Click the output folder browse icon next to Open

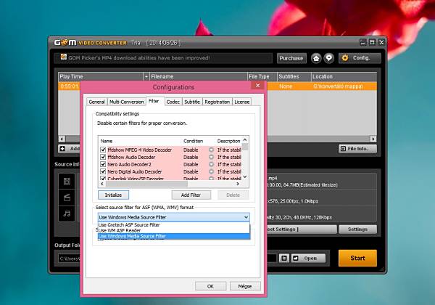[x=284, y=259]
